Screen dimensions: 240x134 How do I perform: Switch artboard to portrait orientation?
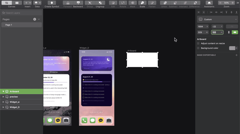(229, 32)
